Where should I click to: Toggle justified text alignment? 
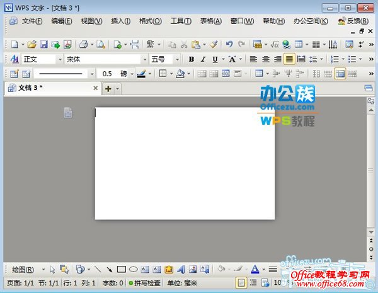click(289, 59)
